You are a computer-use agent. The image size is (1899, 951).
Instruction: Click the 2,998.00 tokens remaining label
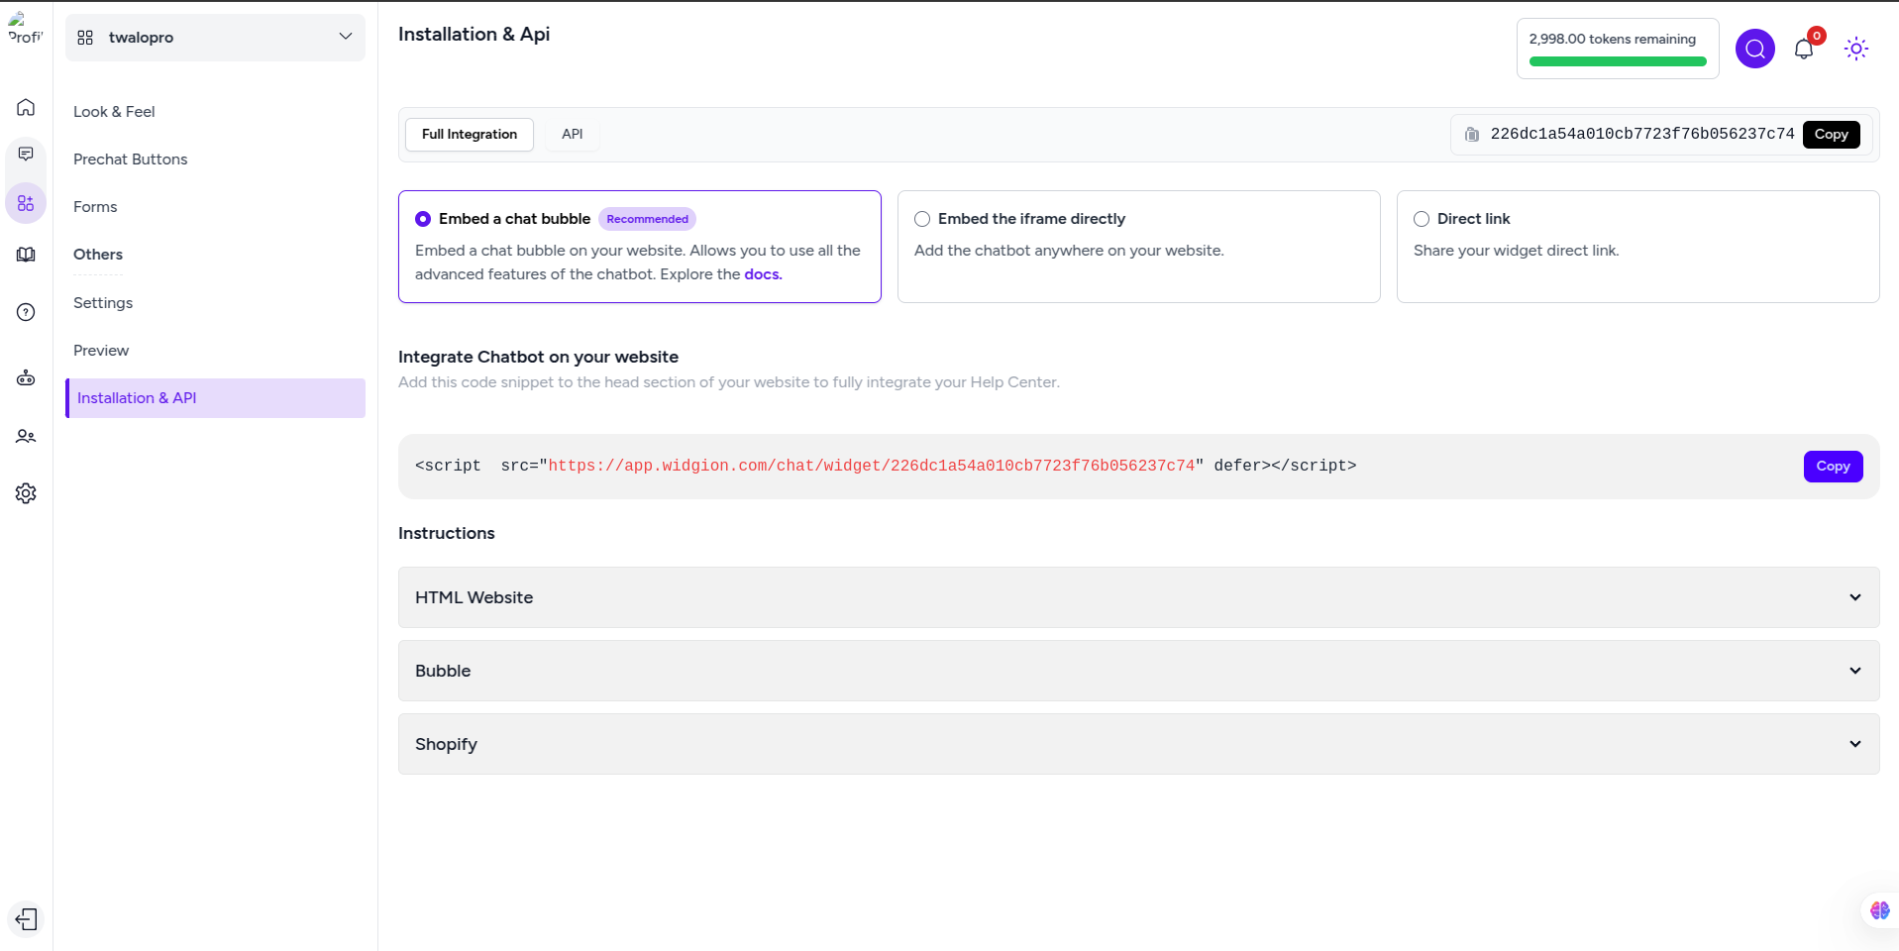pyautogui.click(x=1612, y=39)
